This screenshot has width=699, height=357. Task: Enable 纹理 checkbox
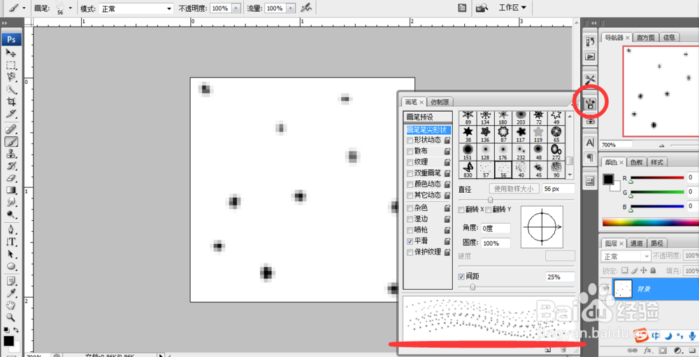[410, 163]
